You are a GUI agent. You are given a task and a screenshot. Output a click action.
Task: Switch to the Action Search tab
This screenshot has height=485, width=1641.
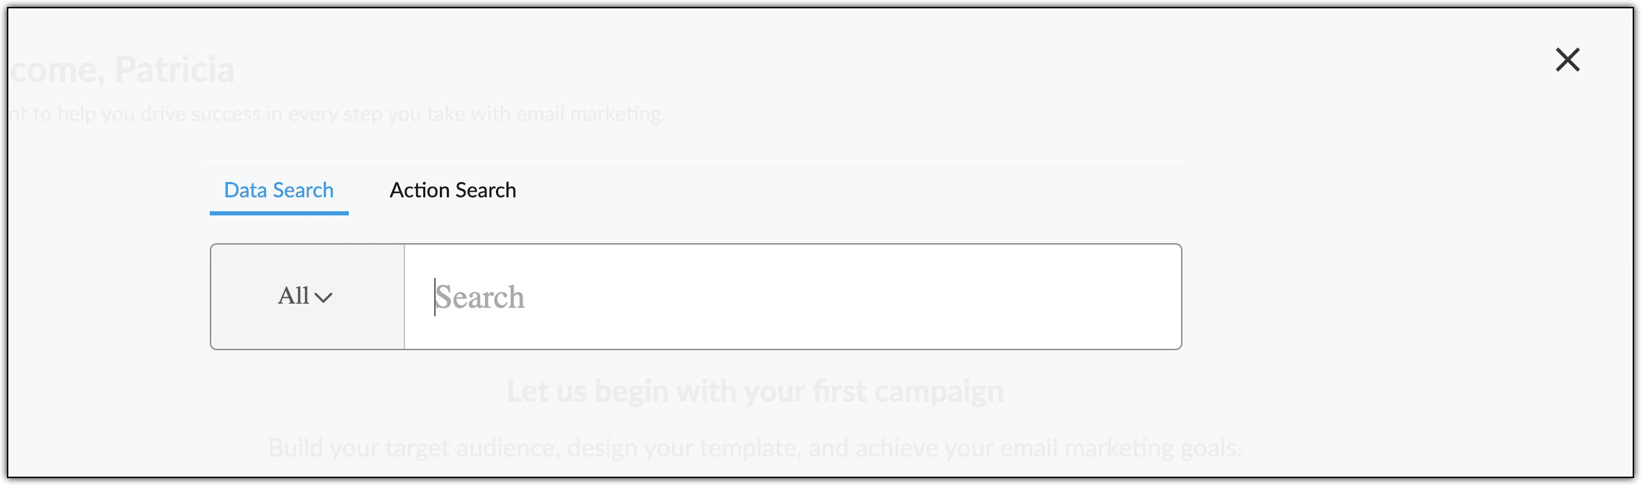click(452, 190)
